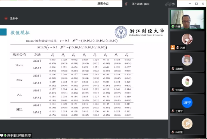Click the orange host badge icon beside 关迪
The image size is (207, 139).
coord(173,48)
